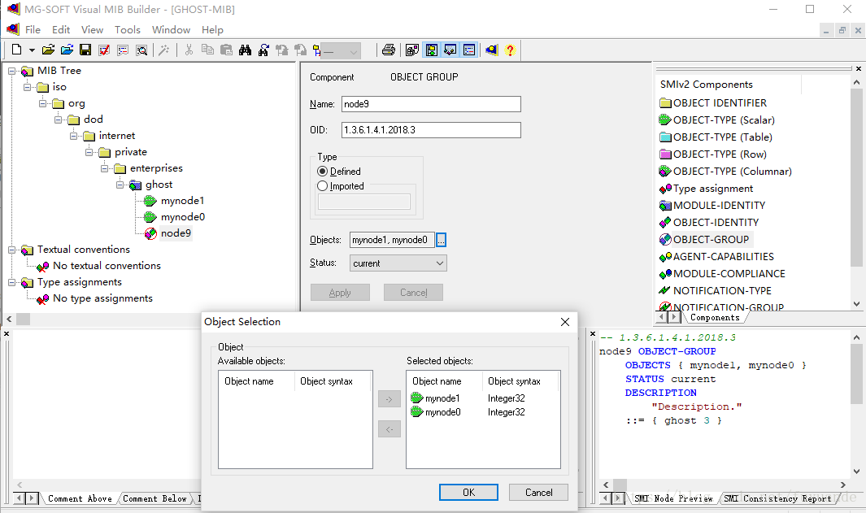Open the Window menu
Image resolution: width=866 pixels, height=513 pixels.
pyautogui.click(x=172, y=30)
